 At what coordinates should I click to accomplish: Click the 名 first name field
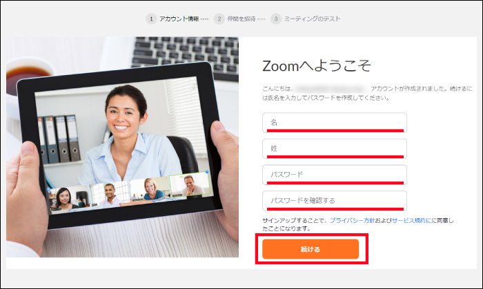pos(335,122)
